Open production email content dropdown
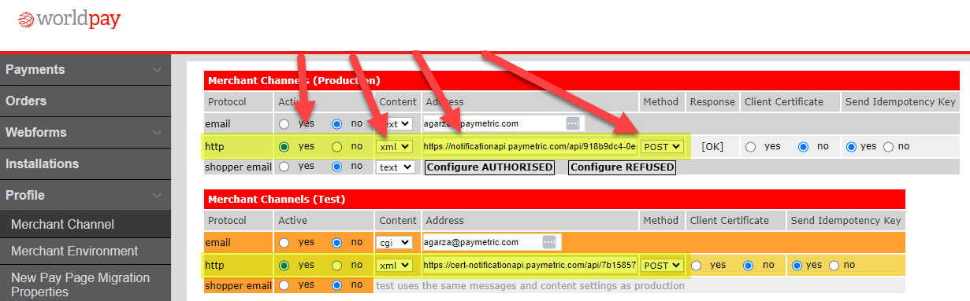This screenshot has height=301, width=970. pos(394,123)
